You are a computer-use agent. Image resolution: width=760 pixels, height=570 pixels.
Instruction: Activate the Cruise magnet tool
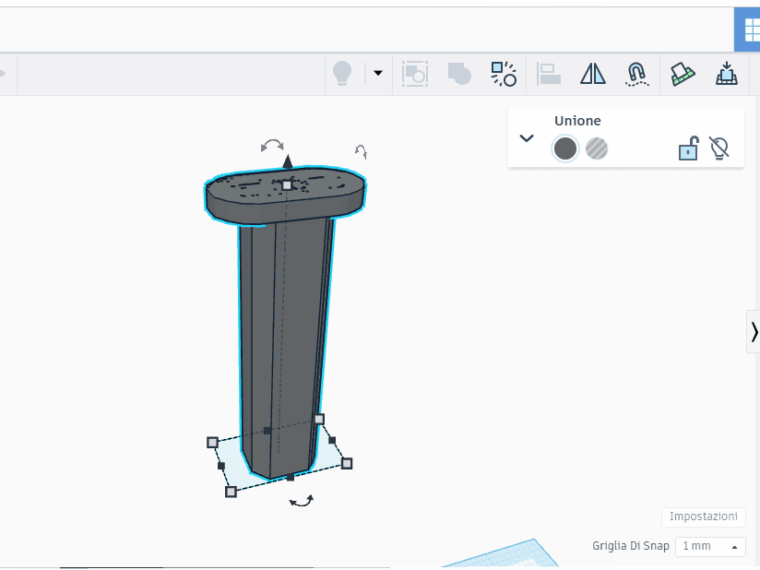point(637,74)
